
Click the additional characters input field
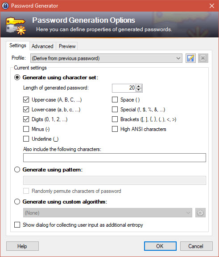115,158
